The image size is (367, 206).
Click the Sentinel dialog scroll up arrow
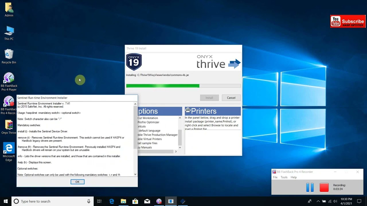point(135,104)
